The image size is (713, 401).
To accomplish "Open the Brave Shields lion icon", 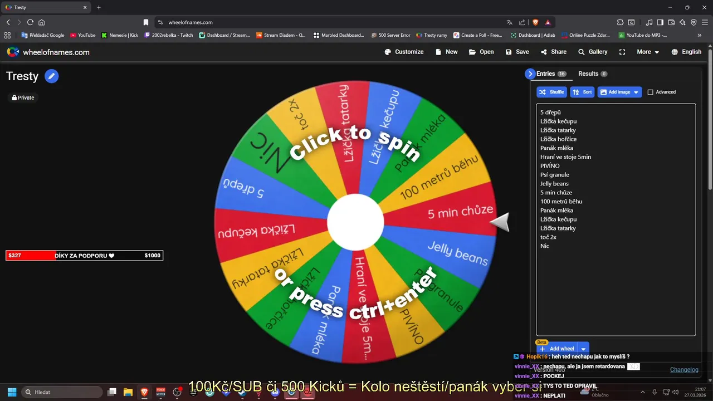I will (535, 22).
